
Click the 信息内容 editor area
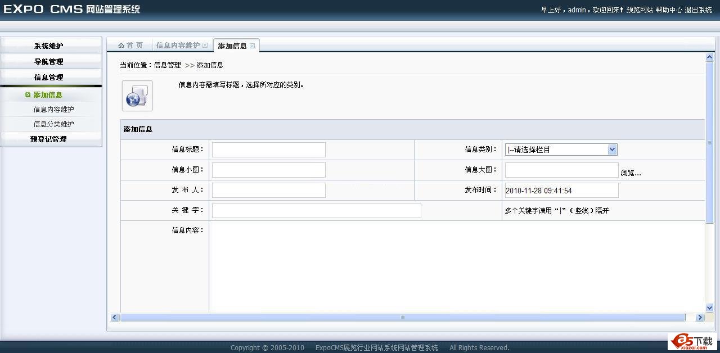click(457, 266)
